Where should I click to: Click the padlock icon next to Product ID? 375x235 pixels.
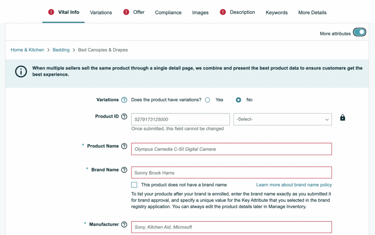342,118
